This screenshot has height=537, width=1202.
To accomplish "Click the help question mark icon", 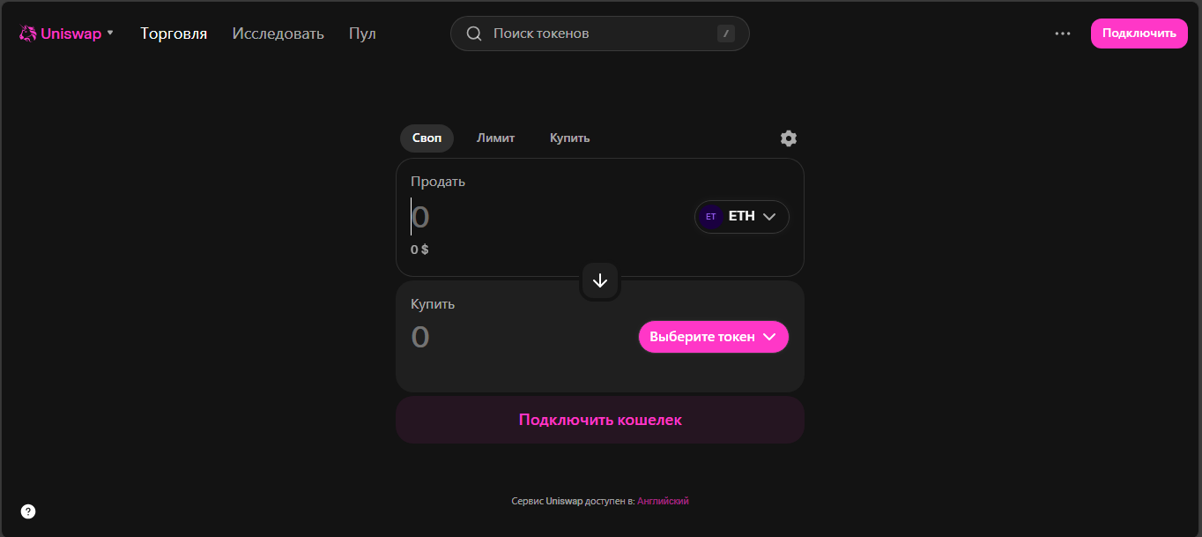I will (x=28, y=511).
